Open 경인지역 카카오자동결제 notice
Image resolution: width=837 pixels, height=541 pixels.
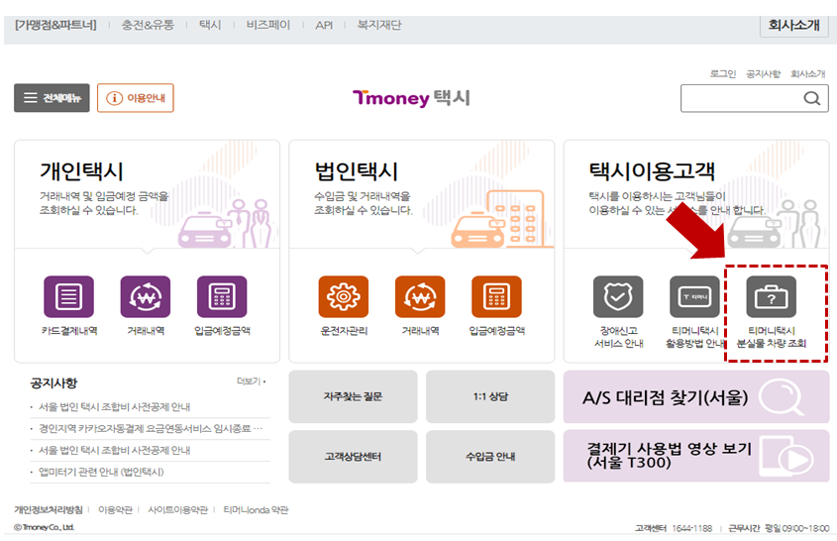click(150, 428)
